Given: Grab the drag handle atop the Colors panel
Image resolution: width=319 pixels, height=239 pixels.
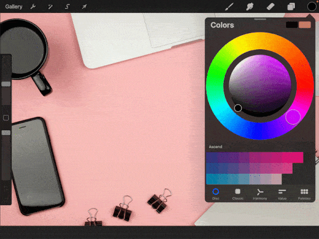Looking at the screenshot, I should coord(260,19).
